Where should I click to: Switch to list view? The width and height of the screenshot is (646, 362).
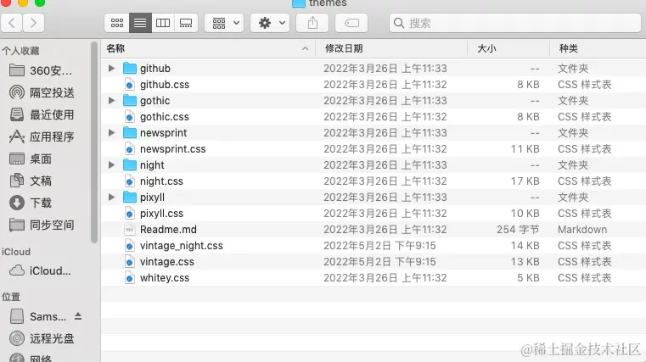140,23
